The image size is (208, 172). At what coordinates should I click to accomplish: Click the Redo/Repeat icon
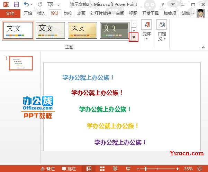click(x=40, y=4)
